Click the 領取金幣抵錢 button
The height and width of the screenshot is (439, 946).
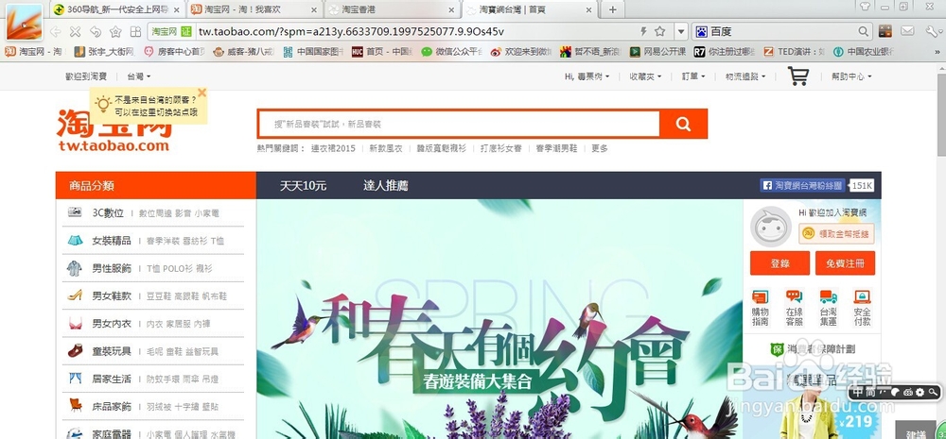point(836,233)
